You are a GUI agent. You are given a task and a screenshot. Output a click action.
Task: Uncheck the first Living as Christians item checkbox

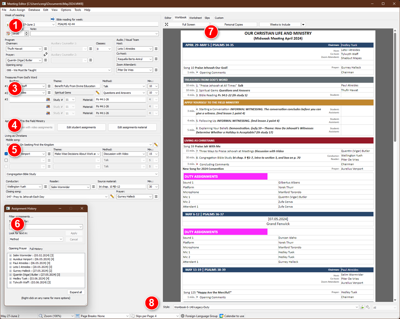(x=6, y=154)
